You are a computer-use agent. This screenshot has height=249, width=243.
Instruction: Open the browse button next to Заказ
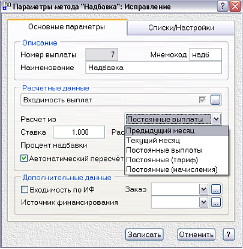tap(216, 189)
